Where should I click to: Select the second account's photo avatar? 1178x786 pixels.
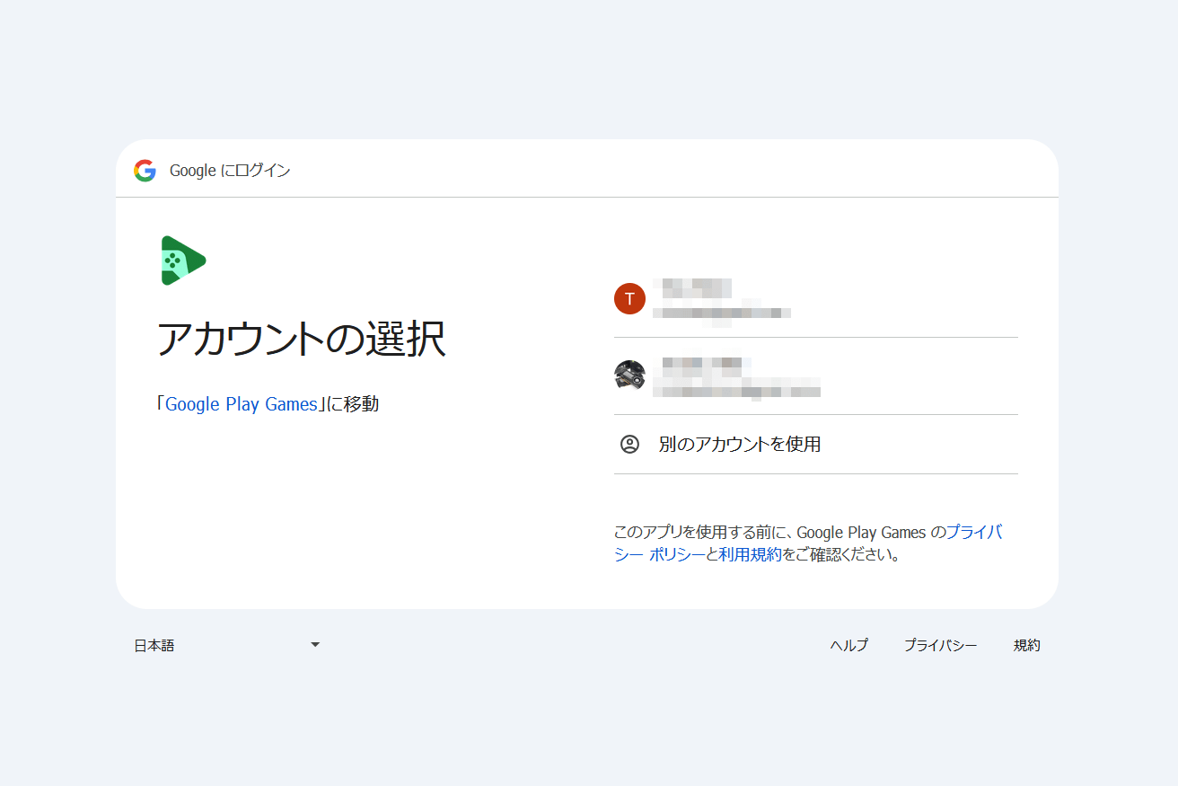click(x=629, y=375)
